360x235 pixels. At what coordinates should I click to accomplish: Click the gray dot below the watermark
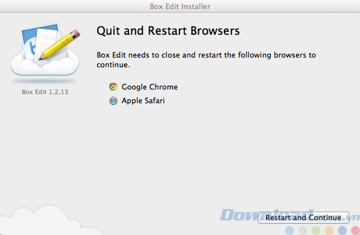[x=302, y=230]
